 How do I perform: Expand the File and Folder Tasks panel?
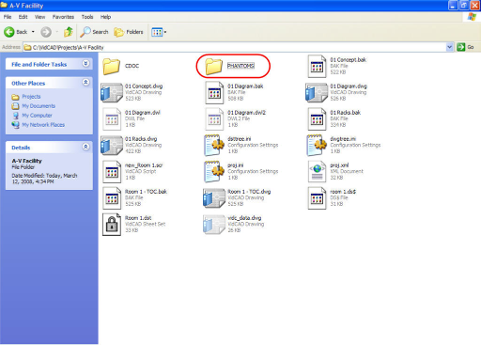click(x=85, y=64)
